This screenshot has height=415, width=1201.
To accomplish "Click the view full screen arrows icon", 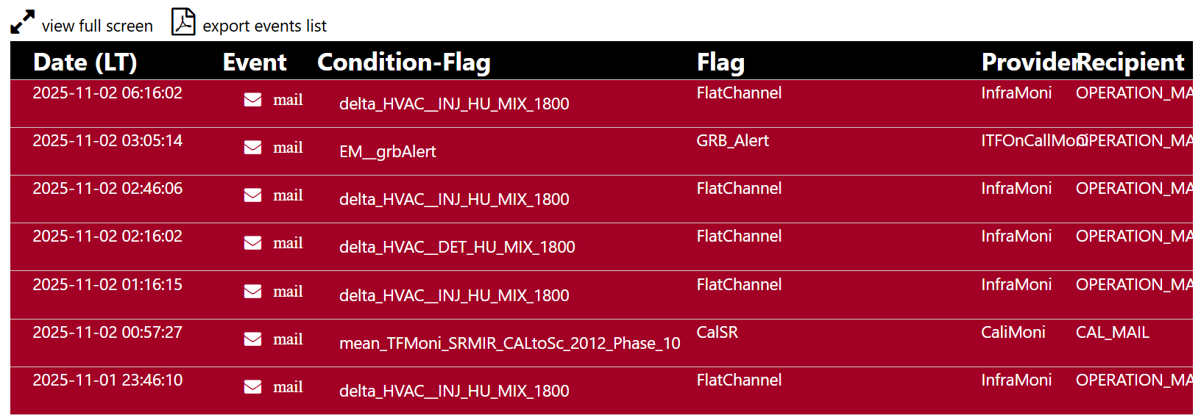I will click(22, 22).
